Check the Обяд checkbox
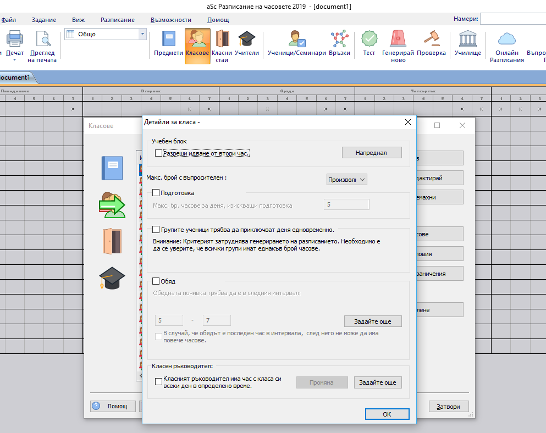This screenshot has height=433, width=546. tap(156, 281)
